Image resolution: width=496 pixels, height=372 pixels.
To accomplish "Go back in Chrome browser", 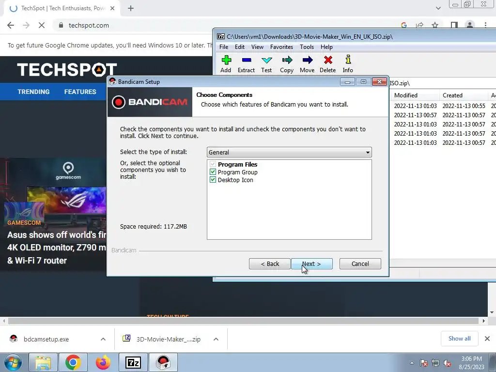I will coord(11,25).
